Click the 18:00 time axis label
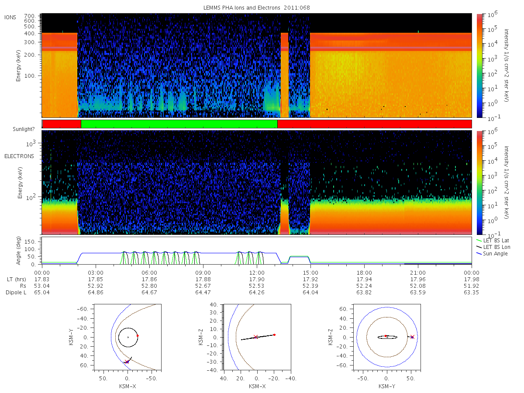Image resolution: width=524 pixels, height=393 pixels. tap(364, 272)
